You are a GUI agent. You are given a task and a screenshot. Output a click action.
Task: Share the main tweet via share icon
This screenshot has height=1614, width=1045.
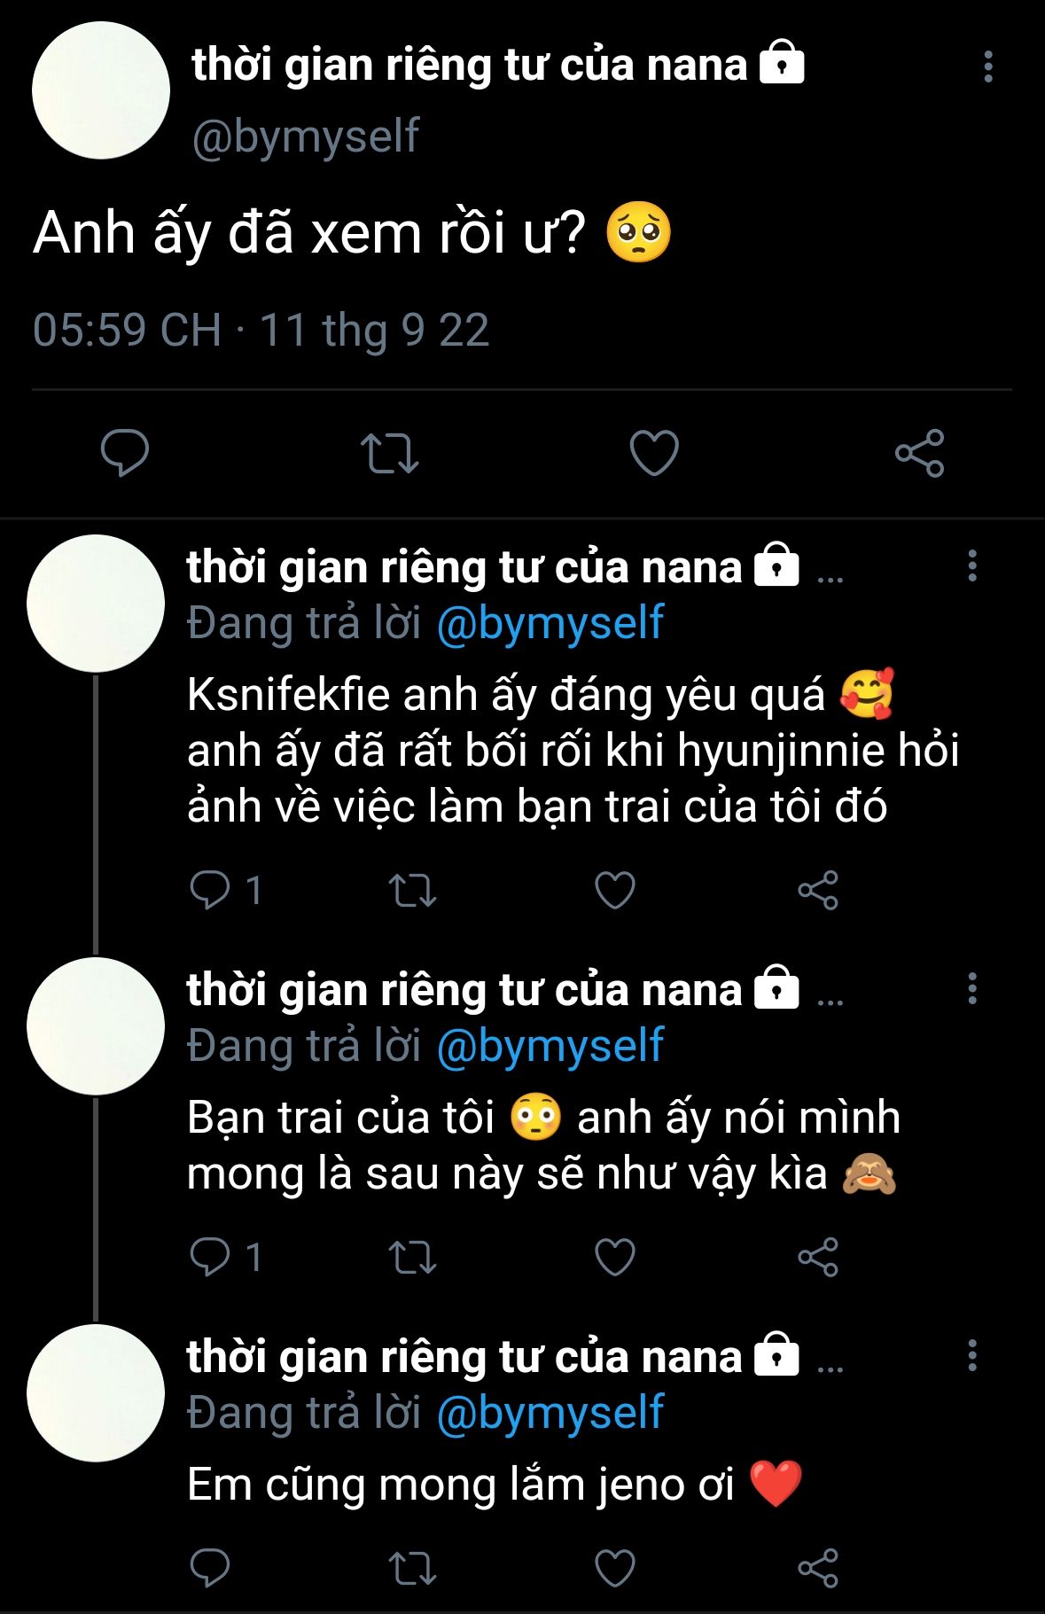920,453
